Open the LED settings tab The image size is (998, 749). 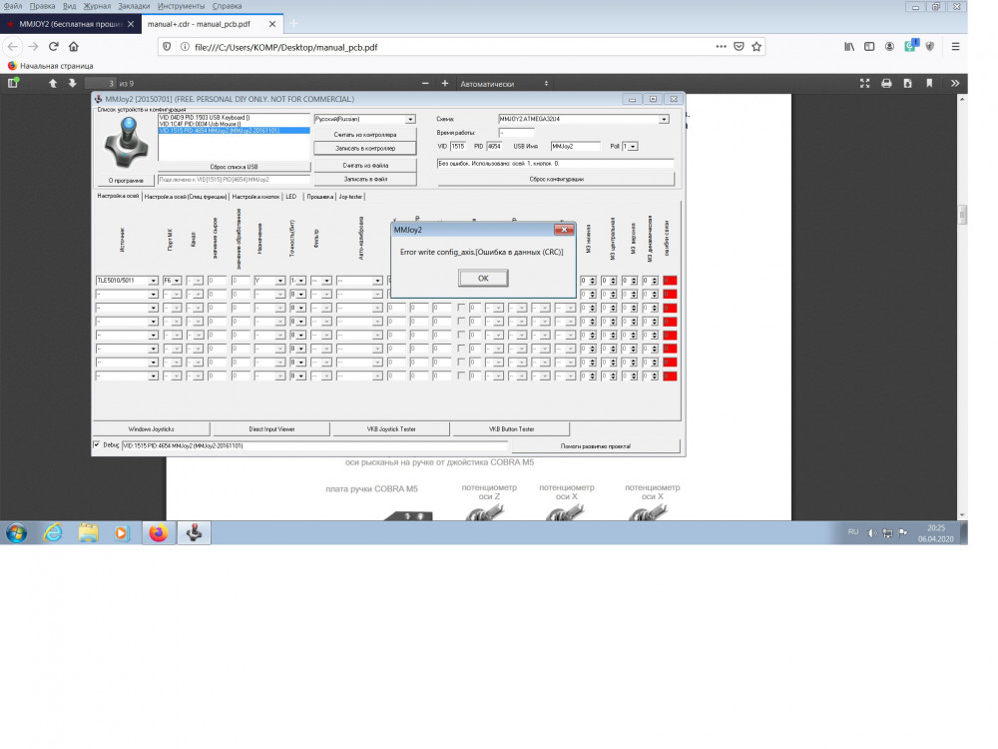290,197
